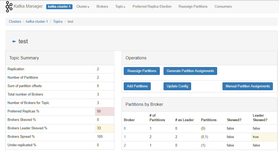The image size is (279, 152).
Task: Go to Preferred Replica Election
Action: [x=152, y=7]
